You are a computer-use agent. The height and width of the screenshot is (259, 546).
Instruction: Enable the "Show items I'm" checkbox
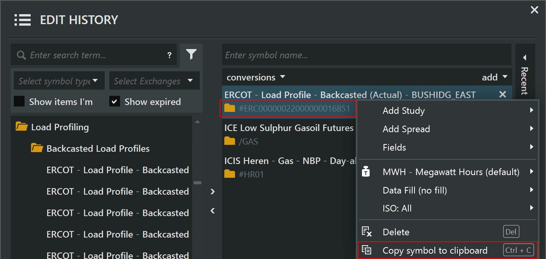click(19, 102)
